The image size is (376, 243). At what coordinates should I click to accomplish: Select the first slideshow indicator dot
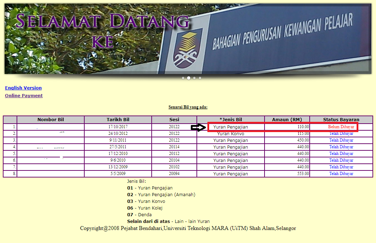pyautogui.click(x=183, y=78)
